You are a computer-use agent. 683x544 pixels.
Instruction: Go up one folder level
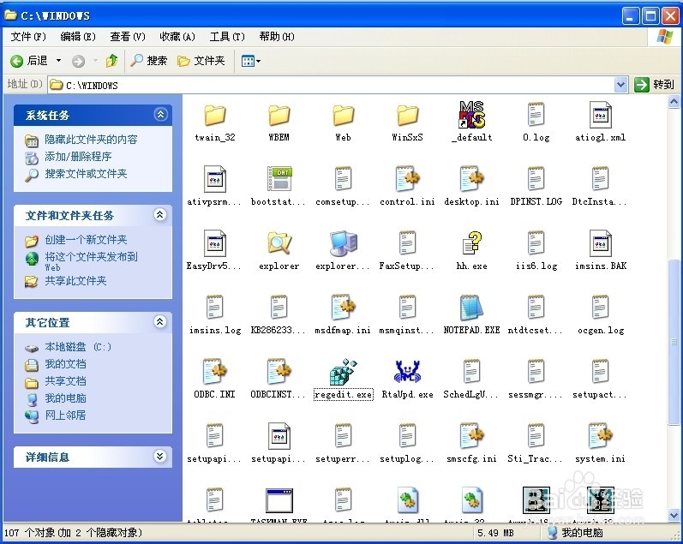click(x=112, y=61)
